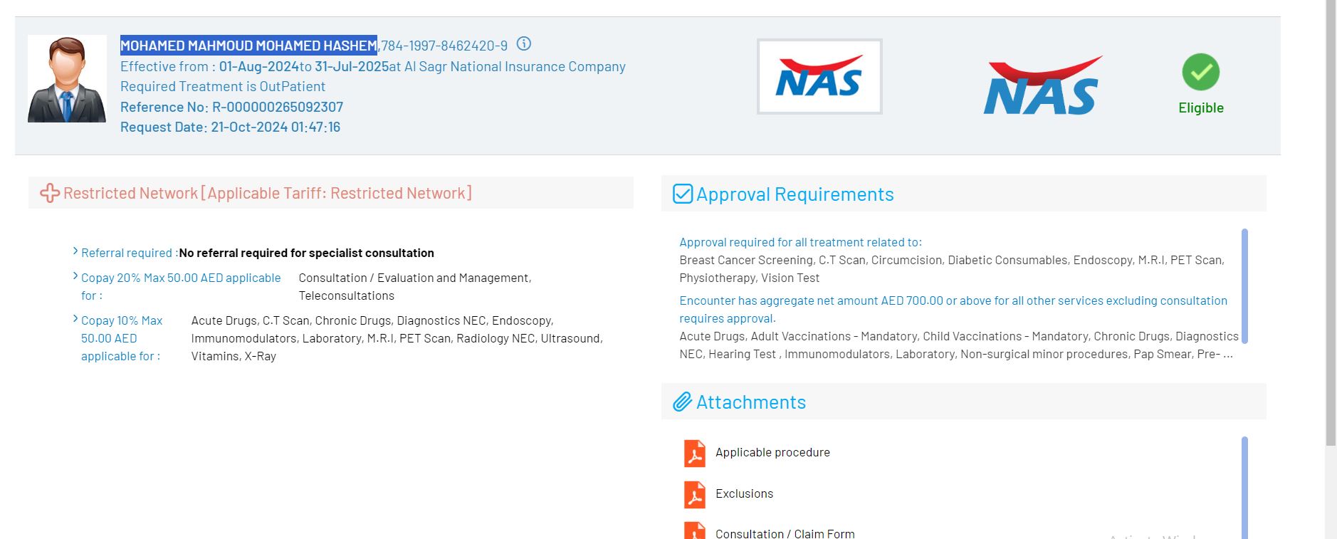
Task: Click the Approval Requirements checkbox icon
Action: (x=683, y=194)
